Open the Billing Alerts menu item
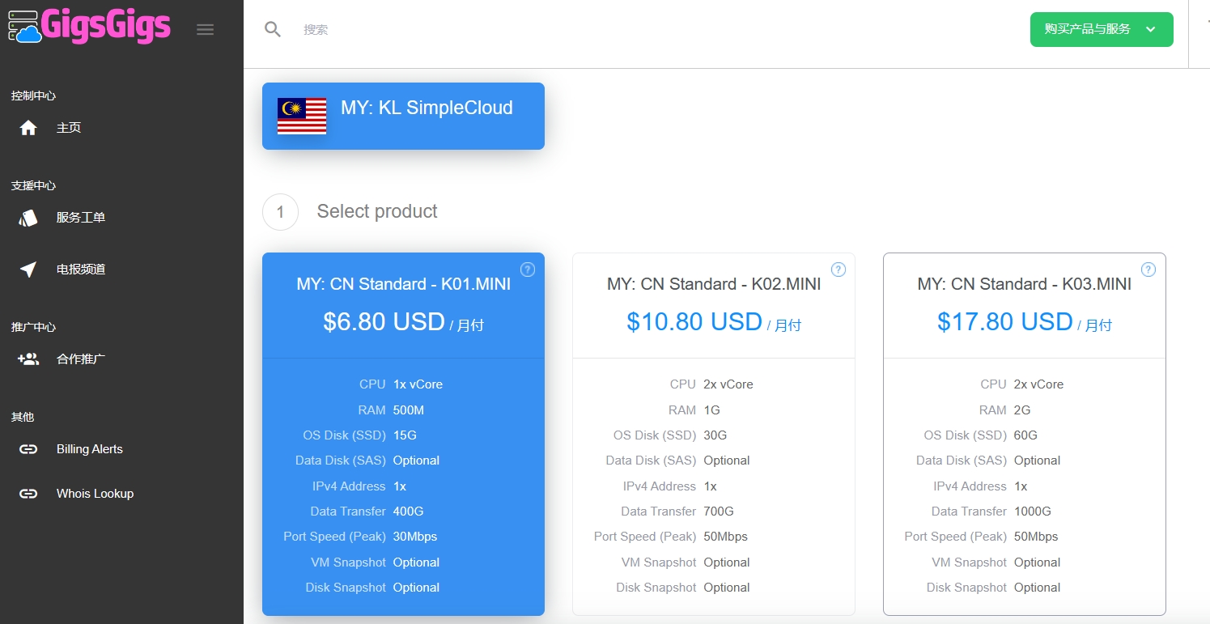The width and height of the screenshot is (1210, 624). point(89,449)
